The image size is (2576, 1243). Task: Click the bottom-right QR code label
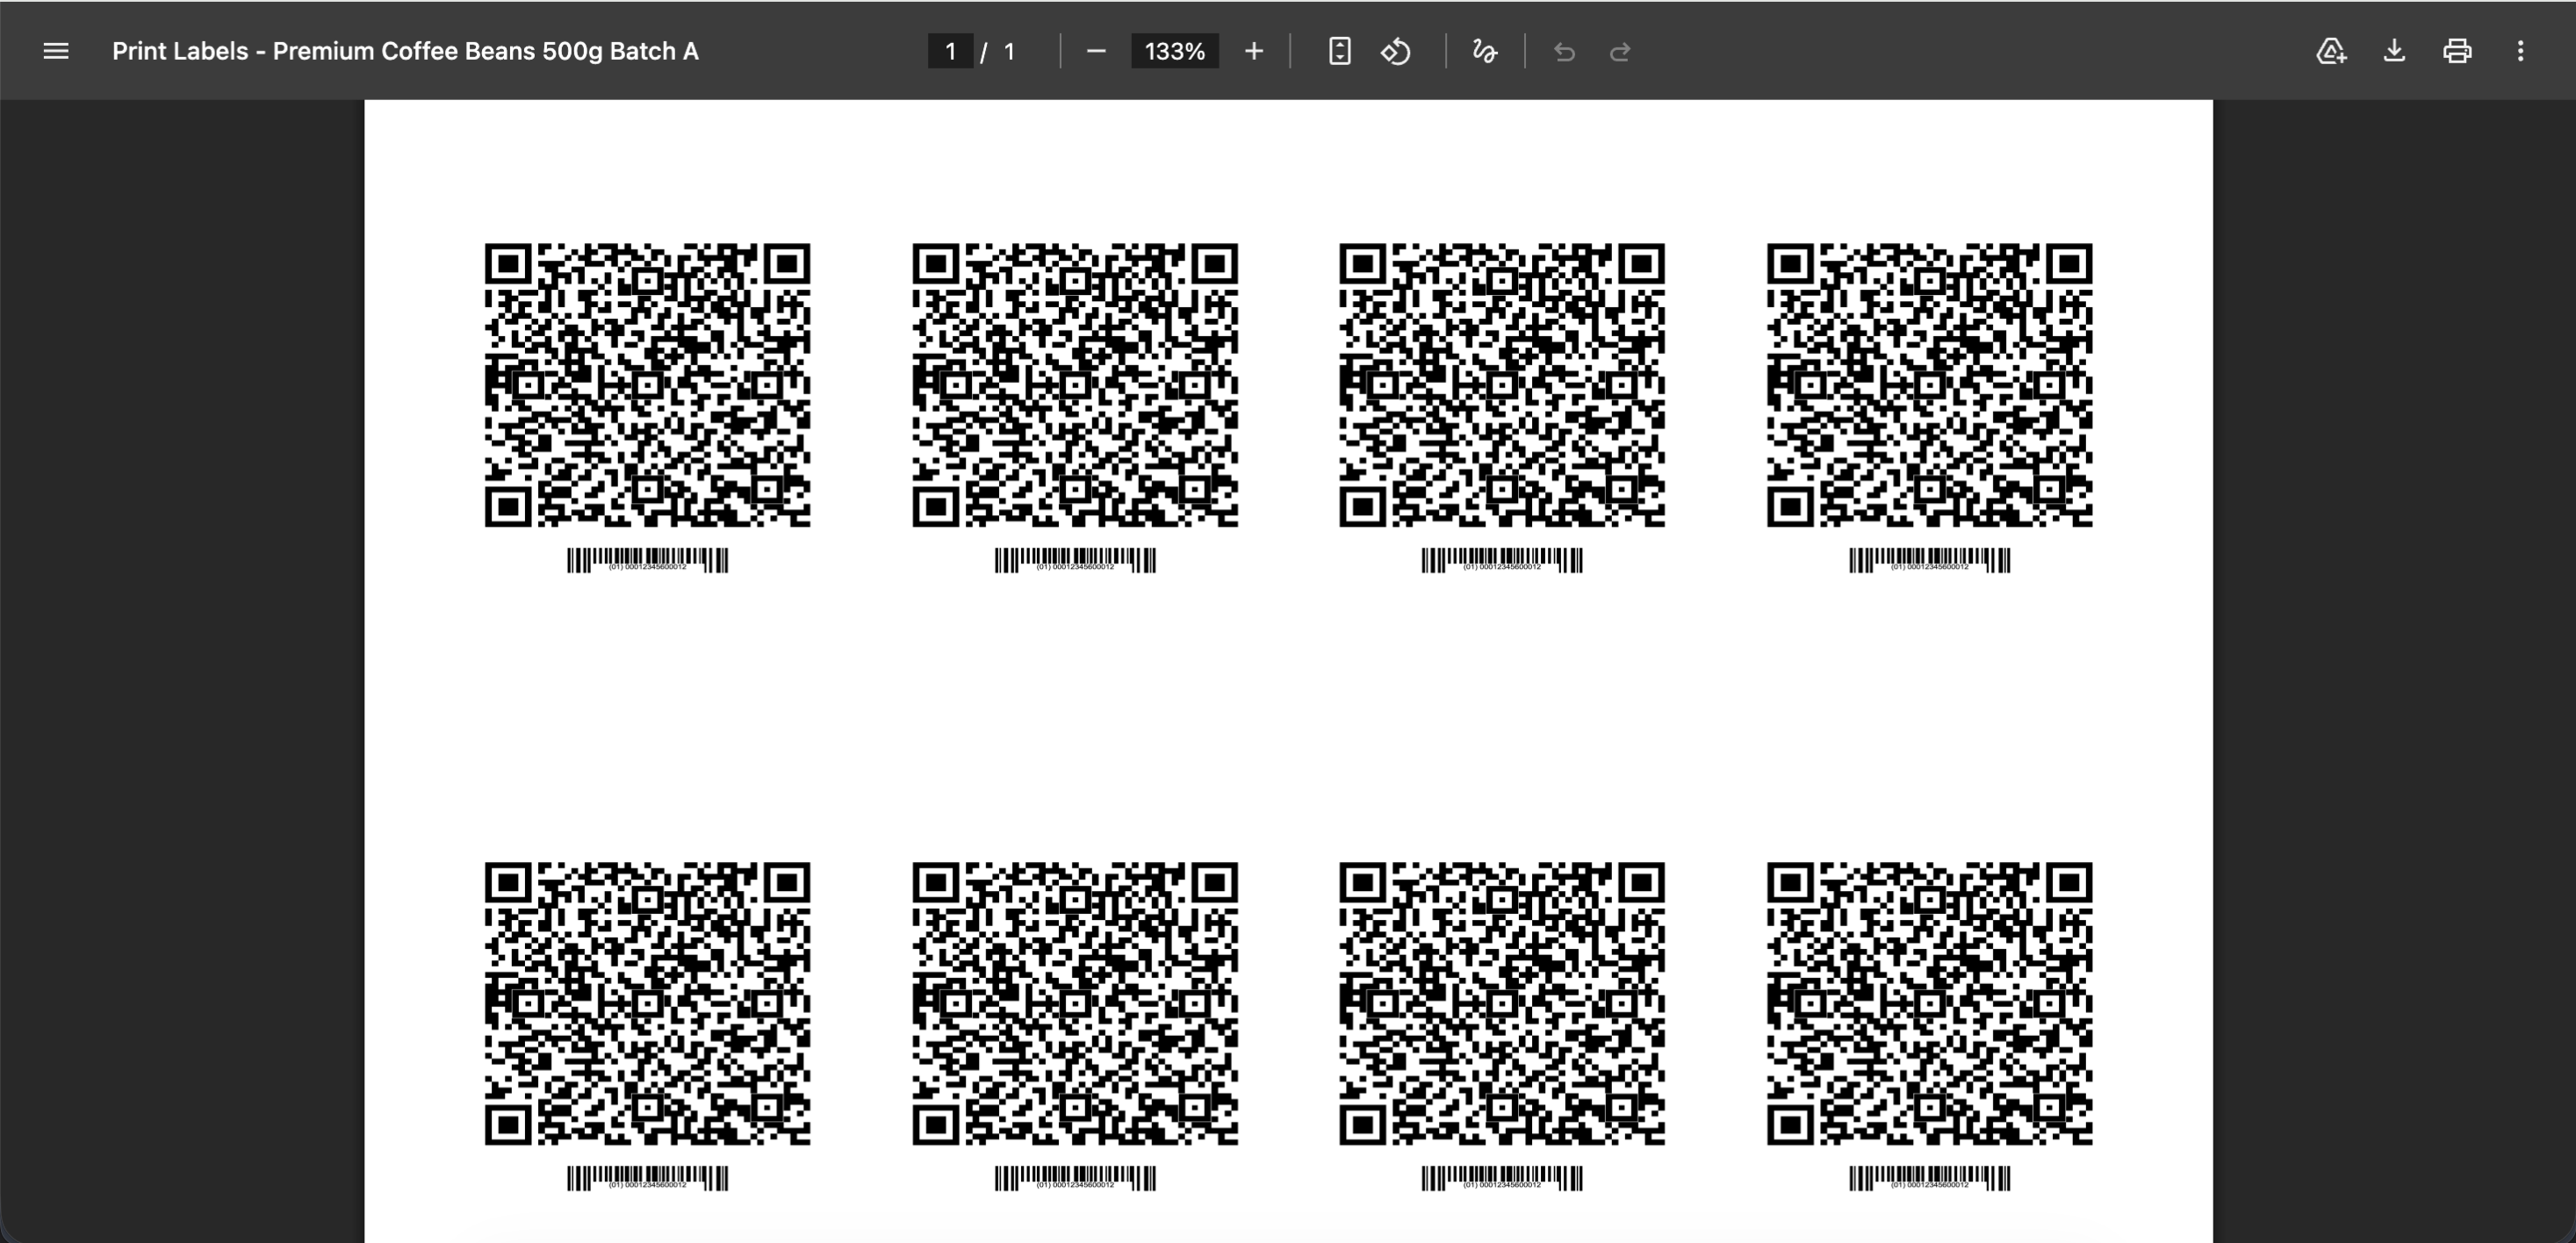point(1929,1004)
